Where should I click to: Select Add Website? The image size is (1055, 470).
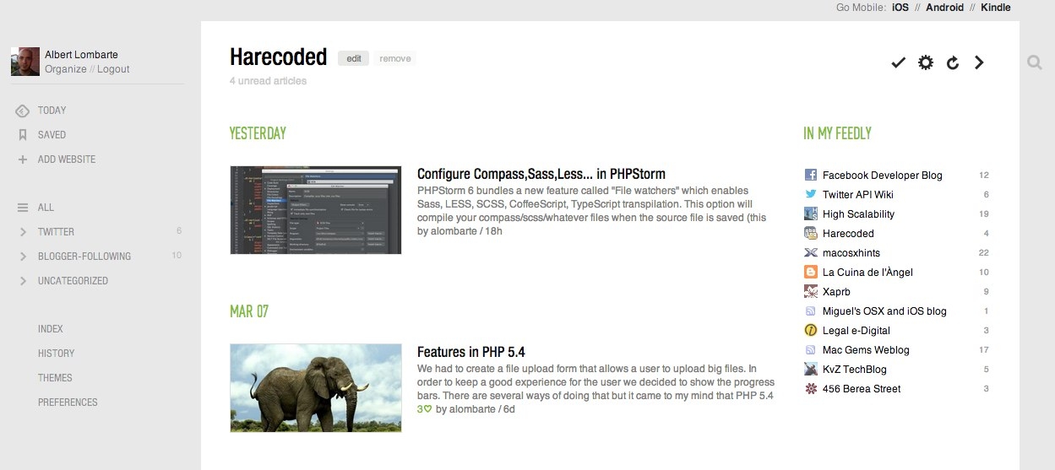pyautogui.click(x=67, y=159)
